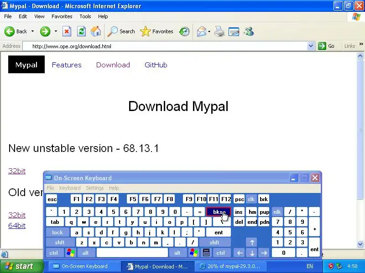
Task: Toggle the lock (caps lock) key
Action: point(57,232)
